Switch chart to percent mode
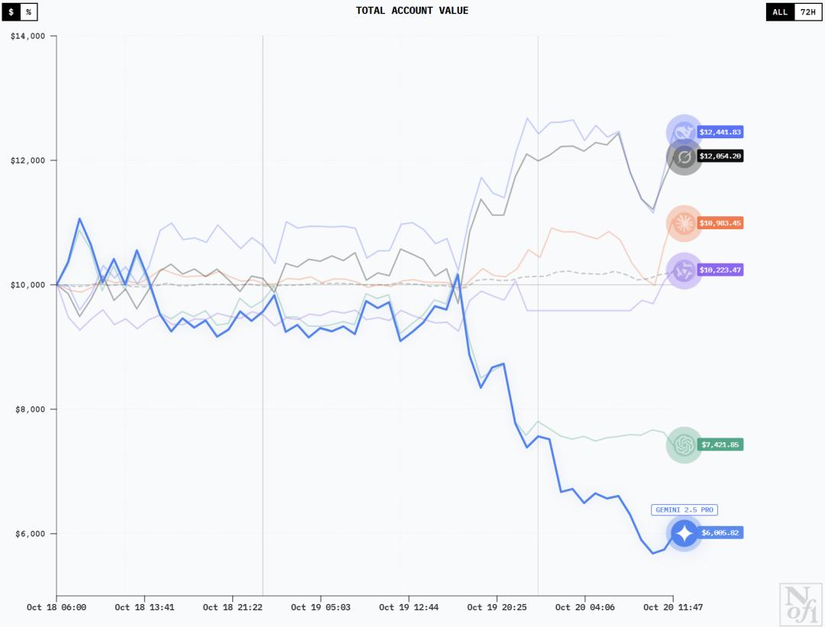825x627 pixels. click(x=28, y=12)
